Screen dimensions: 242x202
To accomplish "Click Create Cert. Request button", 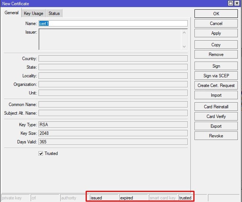I will pyautogui.click(x=216, y=86).
